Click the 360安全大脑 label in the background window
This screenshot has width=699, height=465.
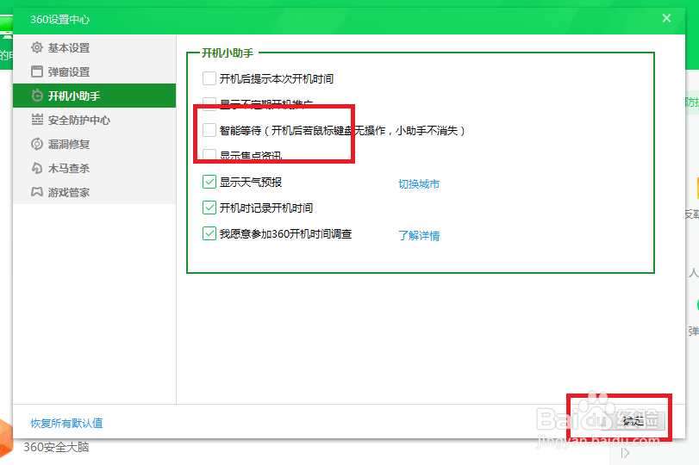[56, 447]
